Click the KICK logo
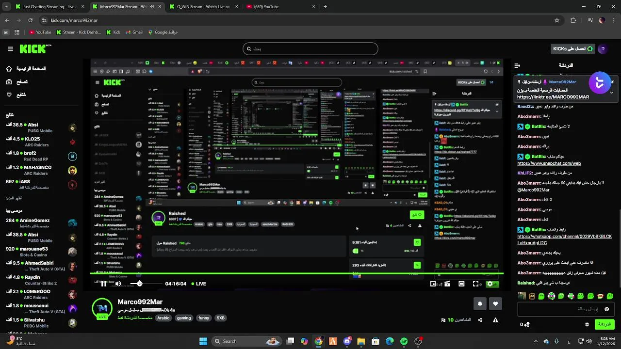Screen dimensions: 621x349 [35, 48]
